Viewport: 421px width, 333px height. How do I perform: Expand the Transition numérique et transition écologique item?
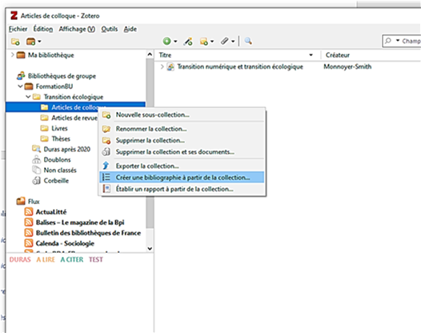[162, 66]
